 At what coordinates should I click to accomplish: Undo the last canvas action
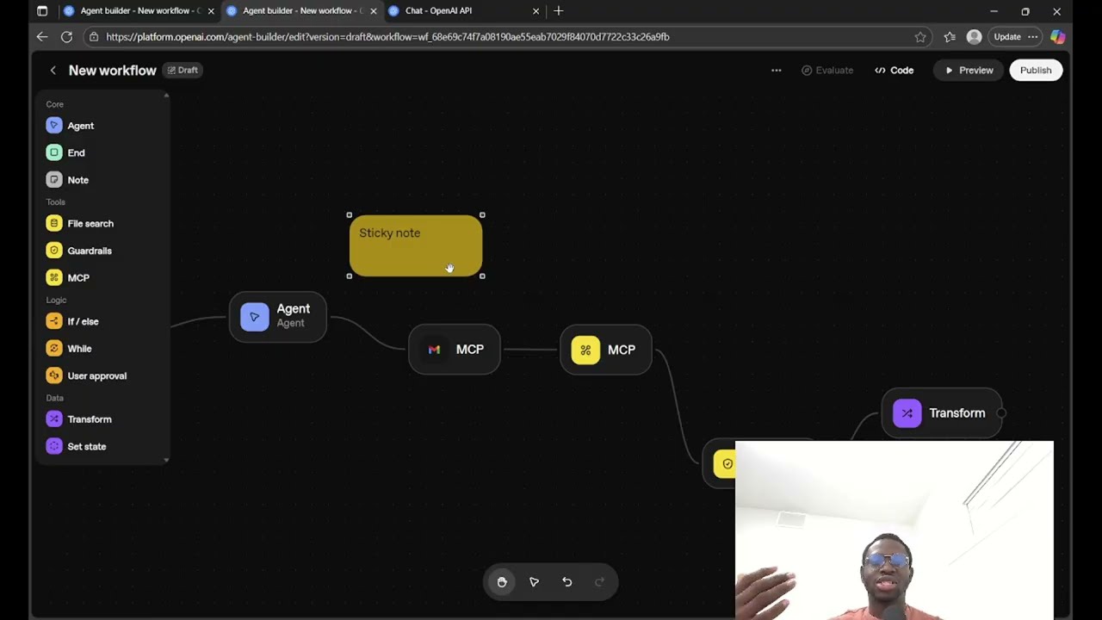click(x=566, y=582)
